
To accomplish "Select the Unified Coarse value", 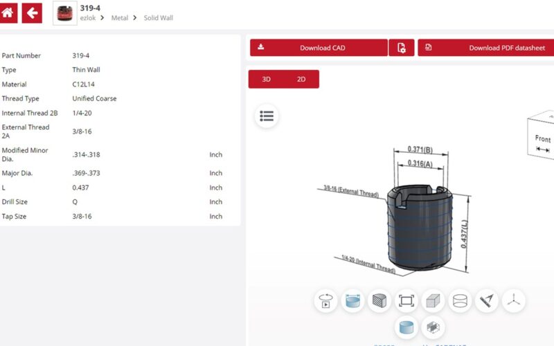I will click(x=94, y=98).
